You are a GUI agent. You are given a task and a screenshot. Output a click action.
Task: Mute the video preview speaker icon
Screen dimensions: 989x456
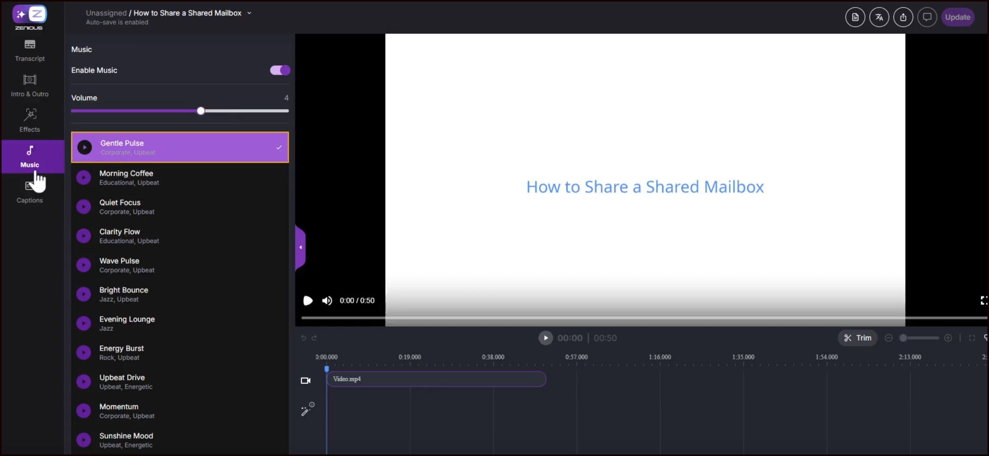[x=327, y=300]
